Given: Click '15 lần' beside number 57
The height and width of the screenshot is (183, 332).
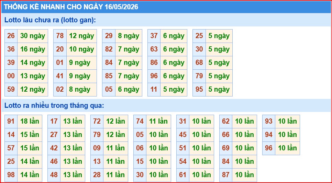Looking at the screenshot, I should coord(30,148).
